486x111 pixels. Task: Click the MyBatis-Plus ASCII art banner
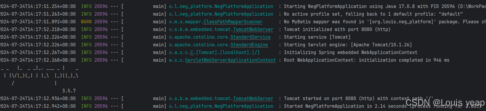(39, 76)
